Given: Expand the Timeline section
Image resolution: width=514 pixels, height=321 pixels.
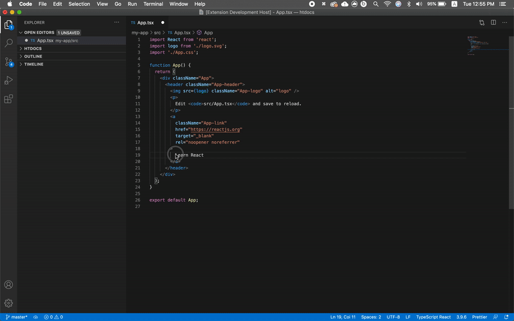Looking at the screenshot, I should coord(33,64).
